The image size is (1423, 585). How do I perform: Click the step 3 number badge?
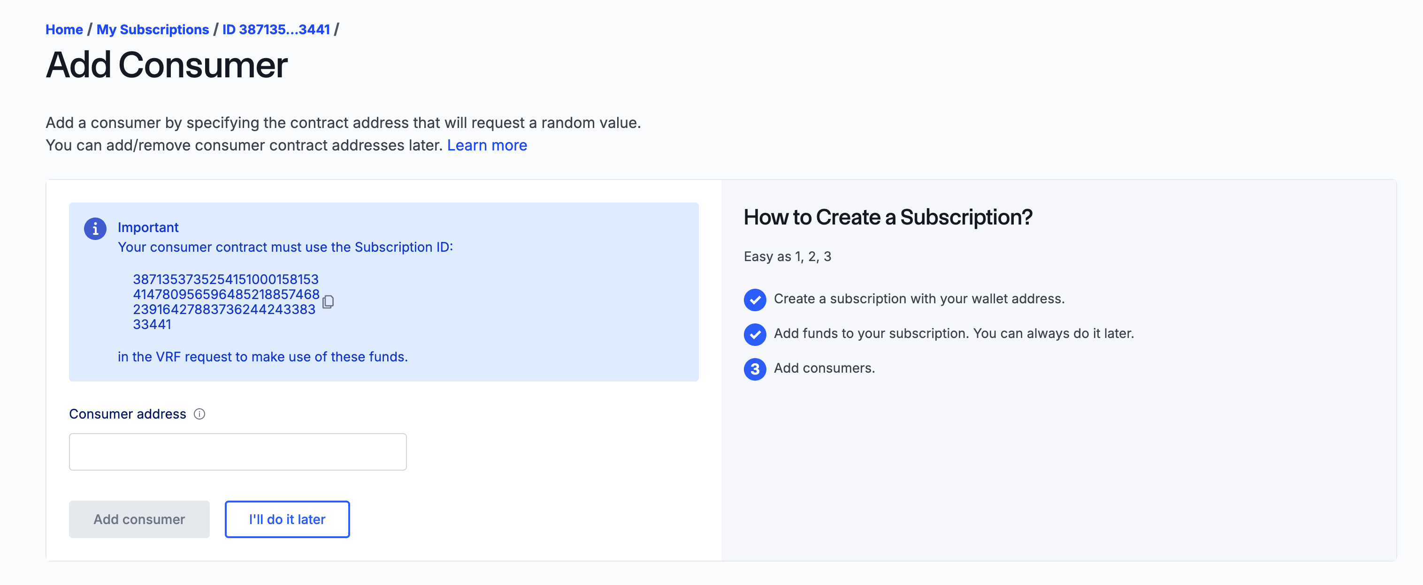(755, 368)
